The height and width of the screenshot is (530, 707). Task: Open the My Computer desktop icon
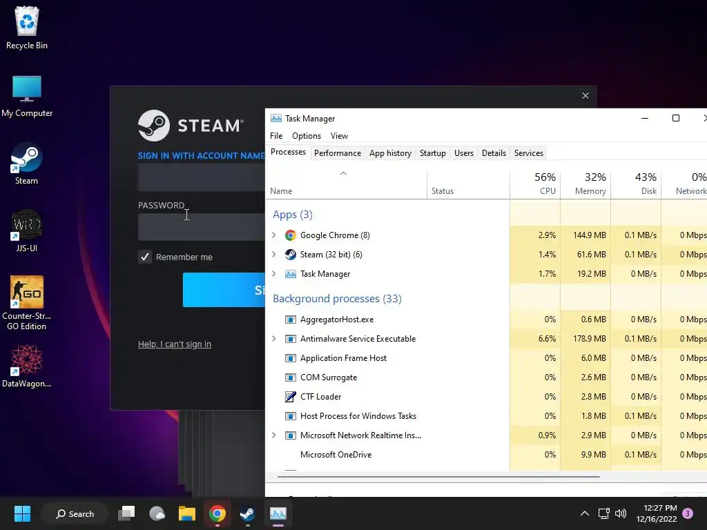point(27,96)
